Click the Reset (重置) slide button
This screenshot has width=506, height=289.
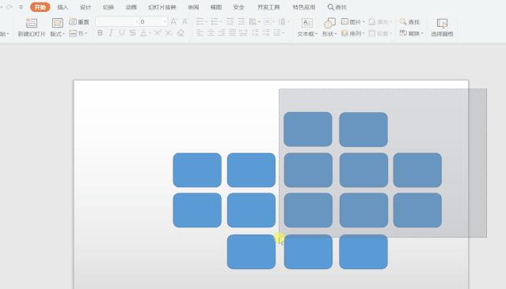pyautogui.click(x=79, y=22)
